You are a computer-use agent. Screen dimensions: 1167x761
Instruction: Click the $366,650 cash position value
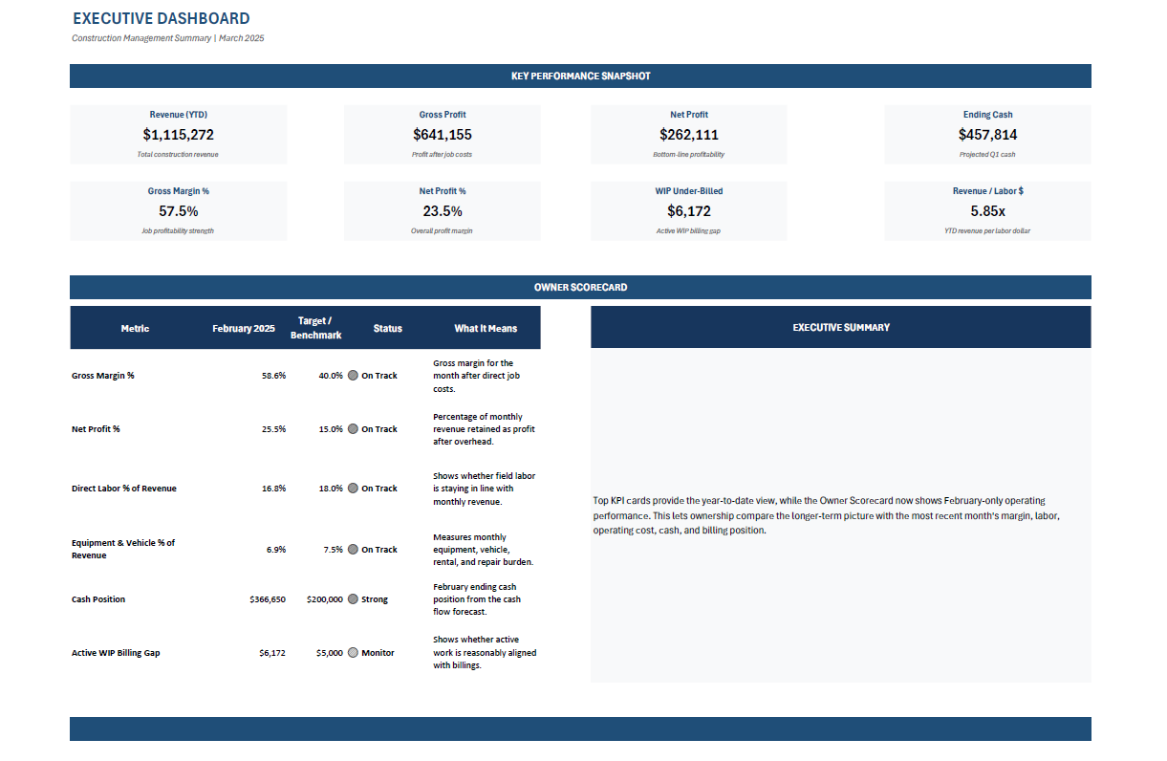coord(268,599)
